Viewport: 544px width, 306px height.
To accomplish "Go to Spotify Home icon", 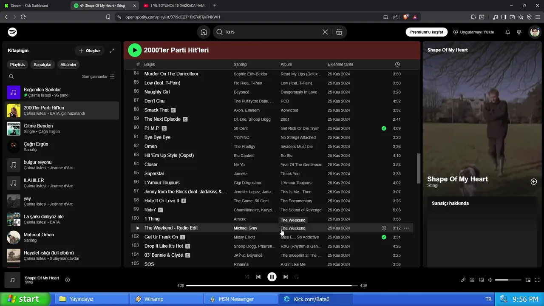I will click(x=204, y=32).
